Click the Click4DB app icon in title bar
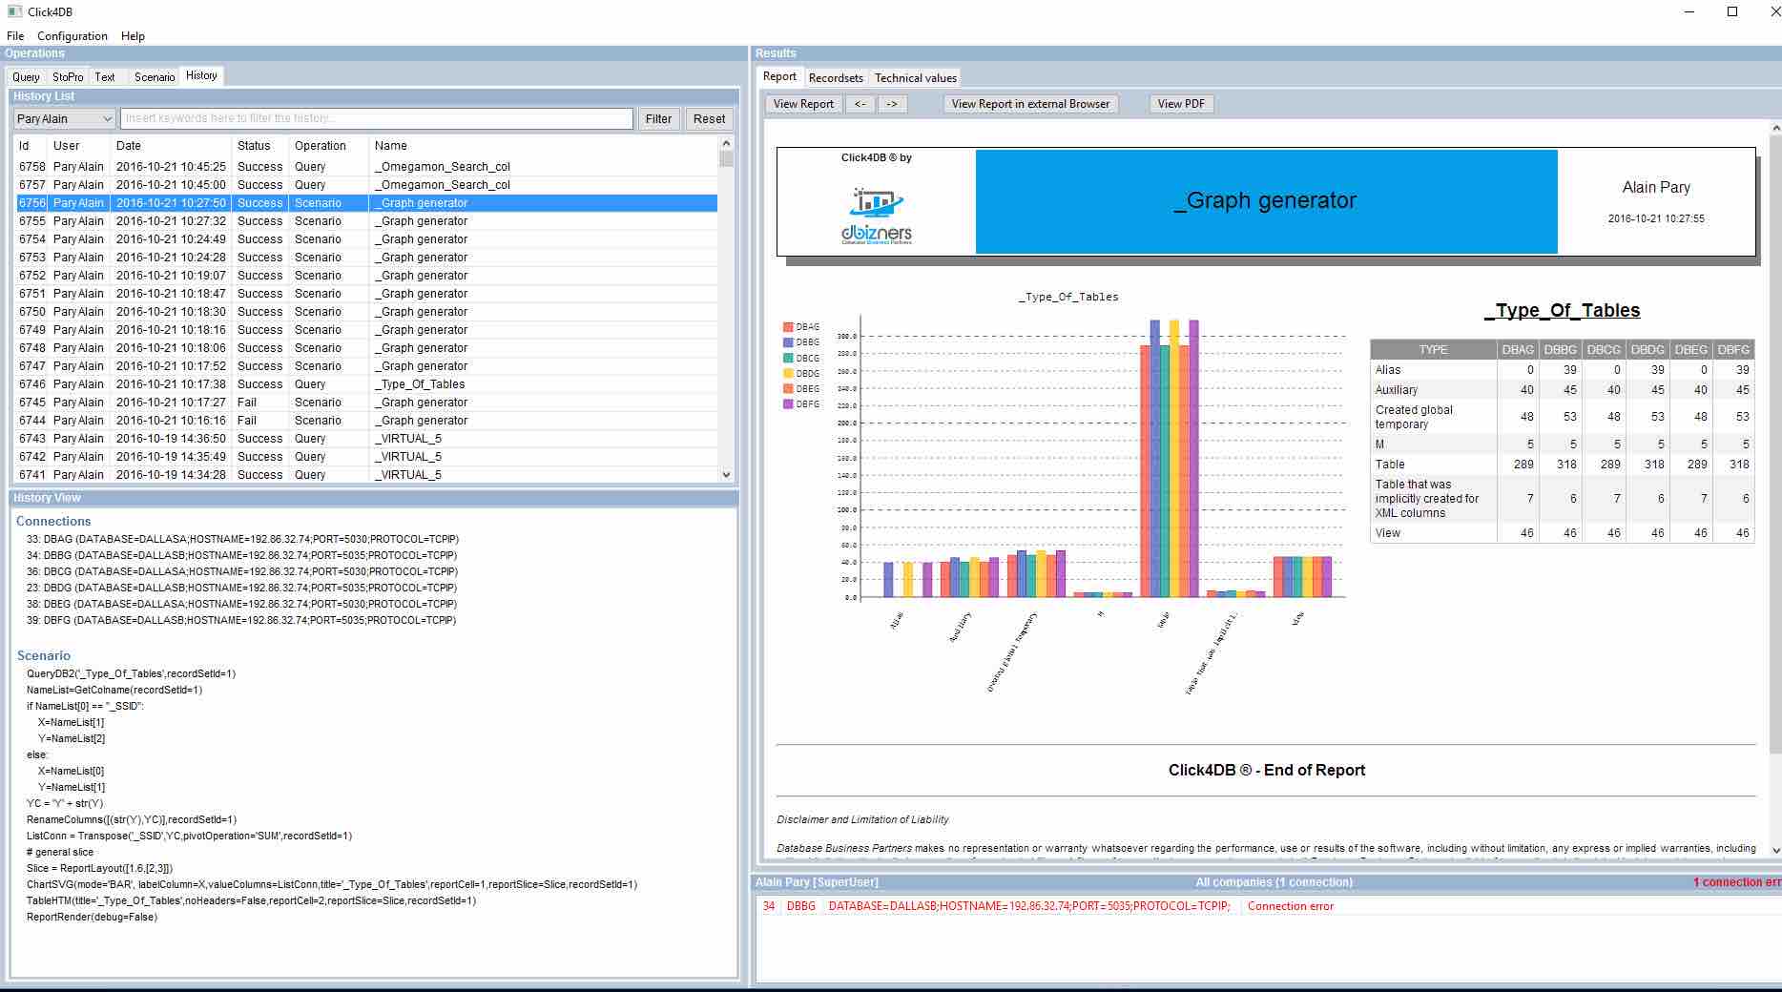The height and width of the screenshot is (992, 1782). 13,11
